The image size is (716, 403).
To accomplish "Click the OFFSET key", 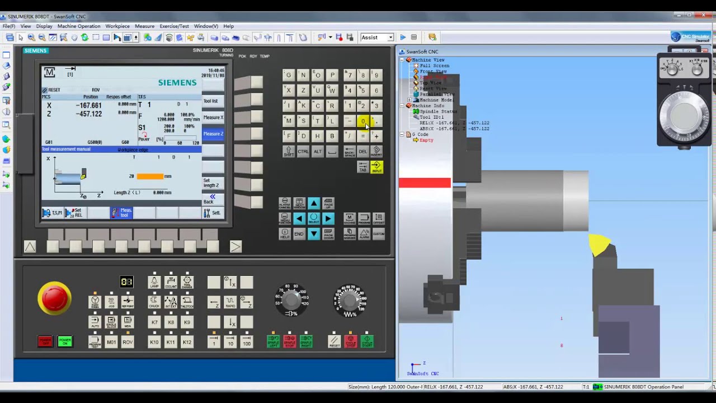I will point(379,218).
